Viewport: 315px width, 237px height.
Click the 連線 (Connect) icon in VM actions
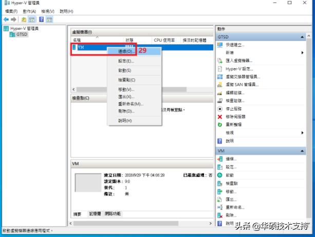(220, 159)
